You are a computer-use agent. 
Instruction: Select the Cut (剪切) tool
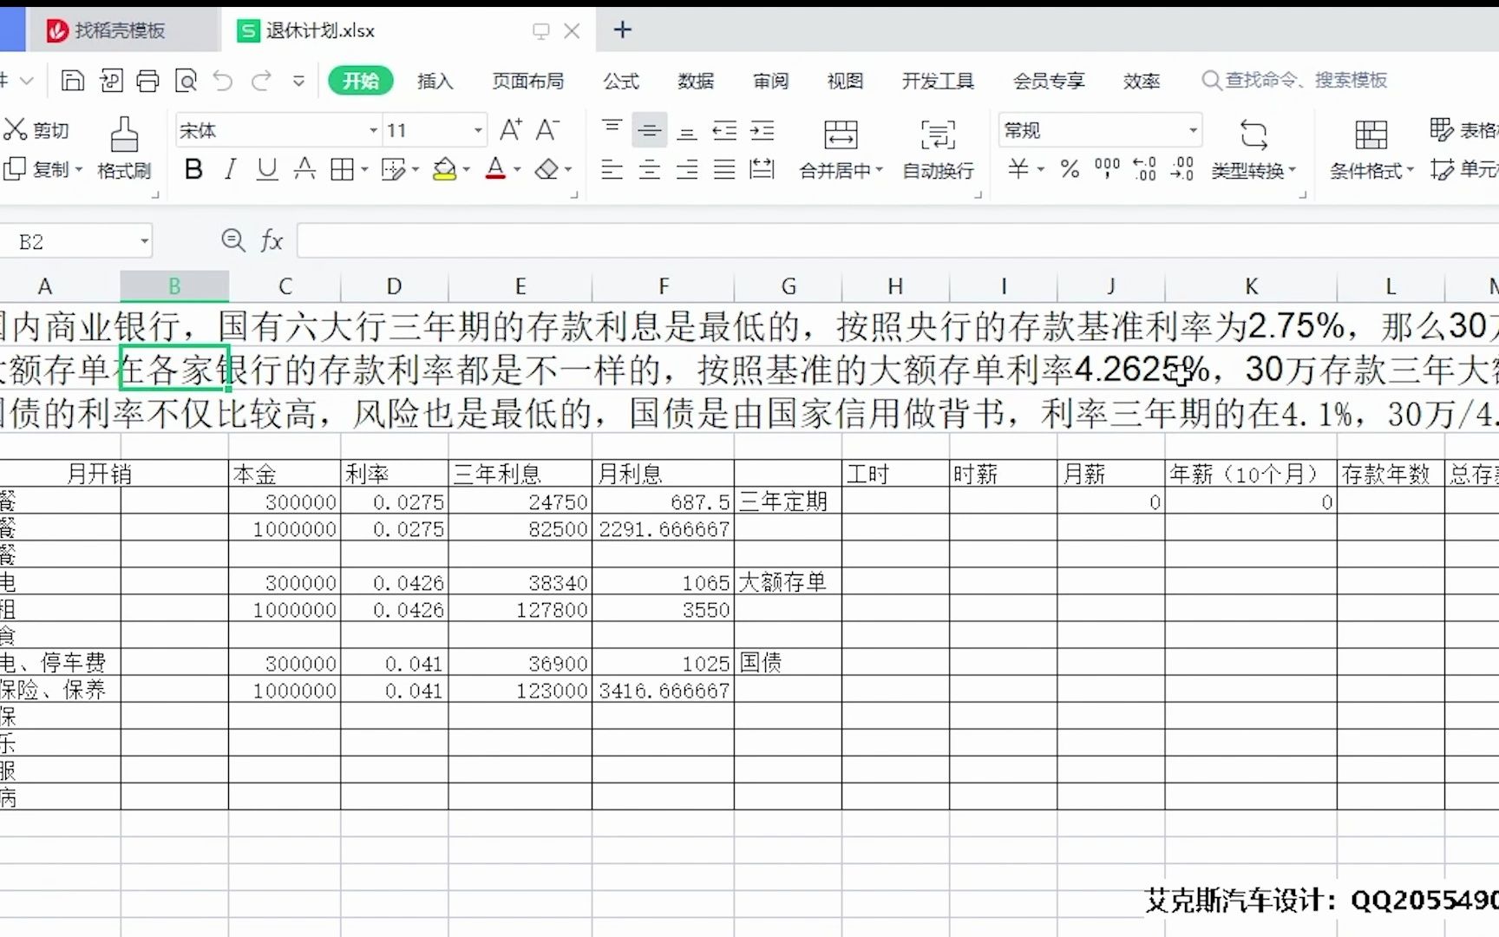(36, 130)
